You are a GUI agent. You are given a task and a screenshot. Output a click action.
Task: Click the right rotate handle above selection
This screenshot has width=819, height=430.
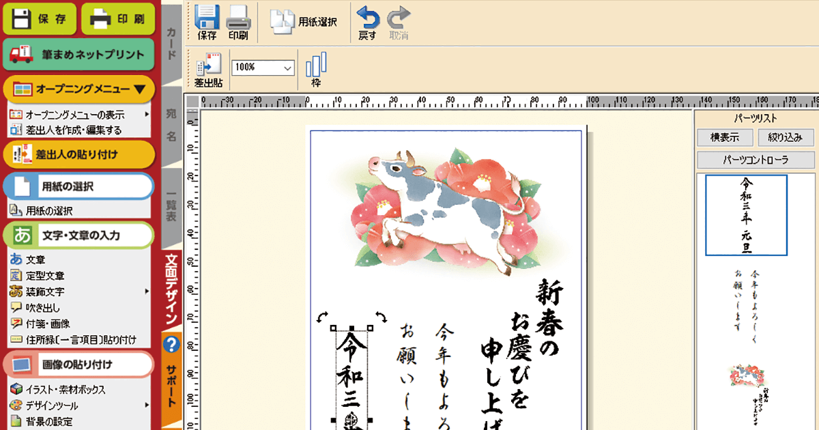381,317
